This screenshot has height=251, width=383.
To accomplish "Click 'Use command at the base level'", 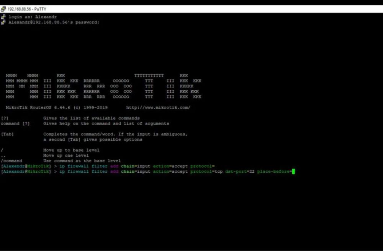I will click(x=82, y=161).
